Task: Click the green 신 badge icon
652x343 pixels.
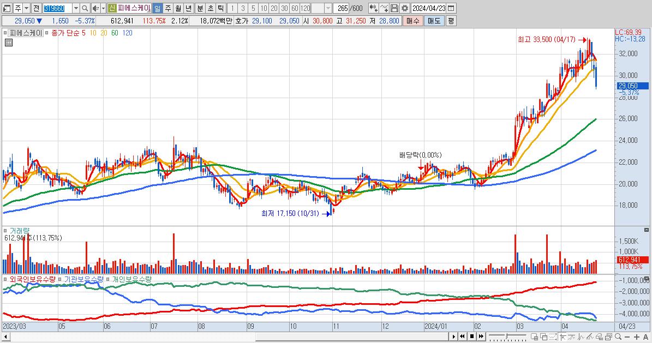Action: (x=112, y=8)
